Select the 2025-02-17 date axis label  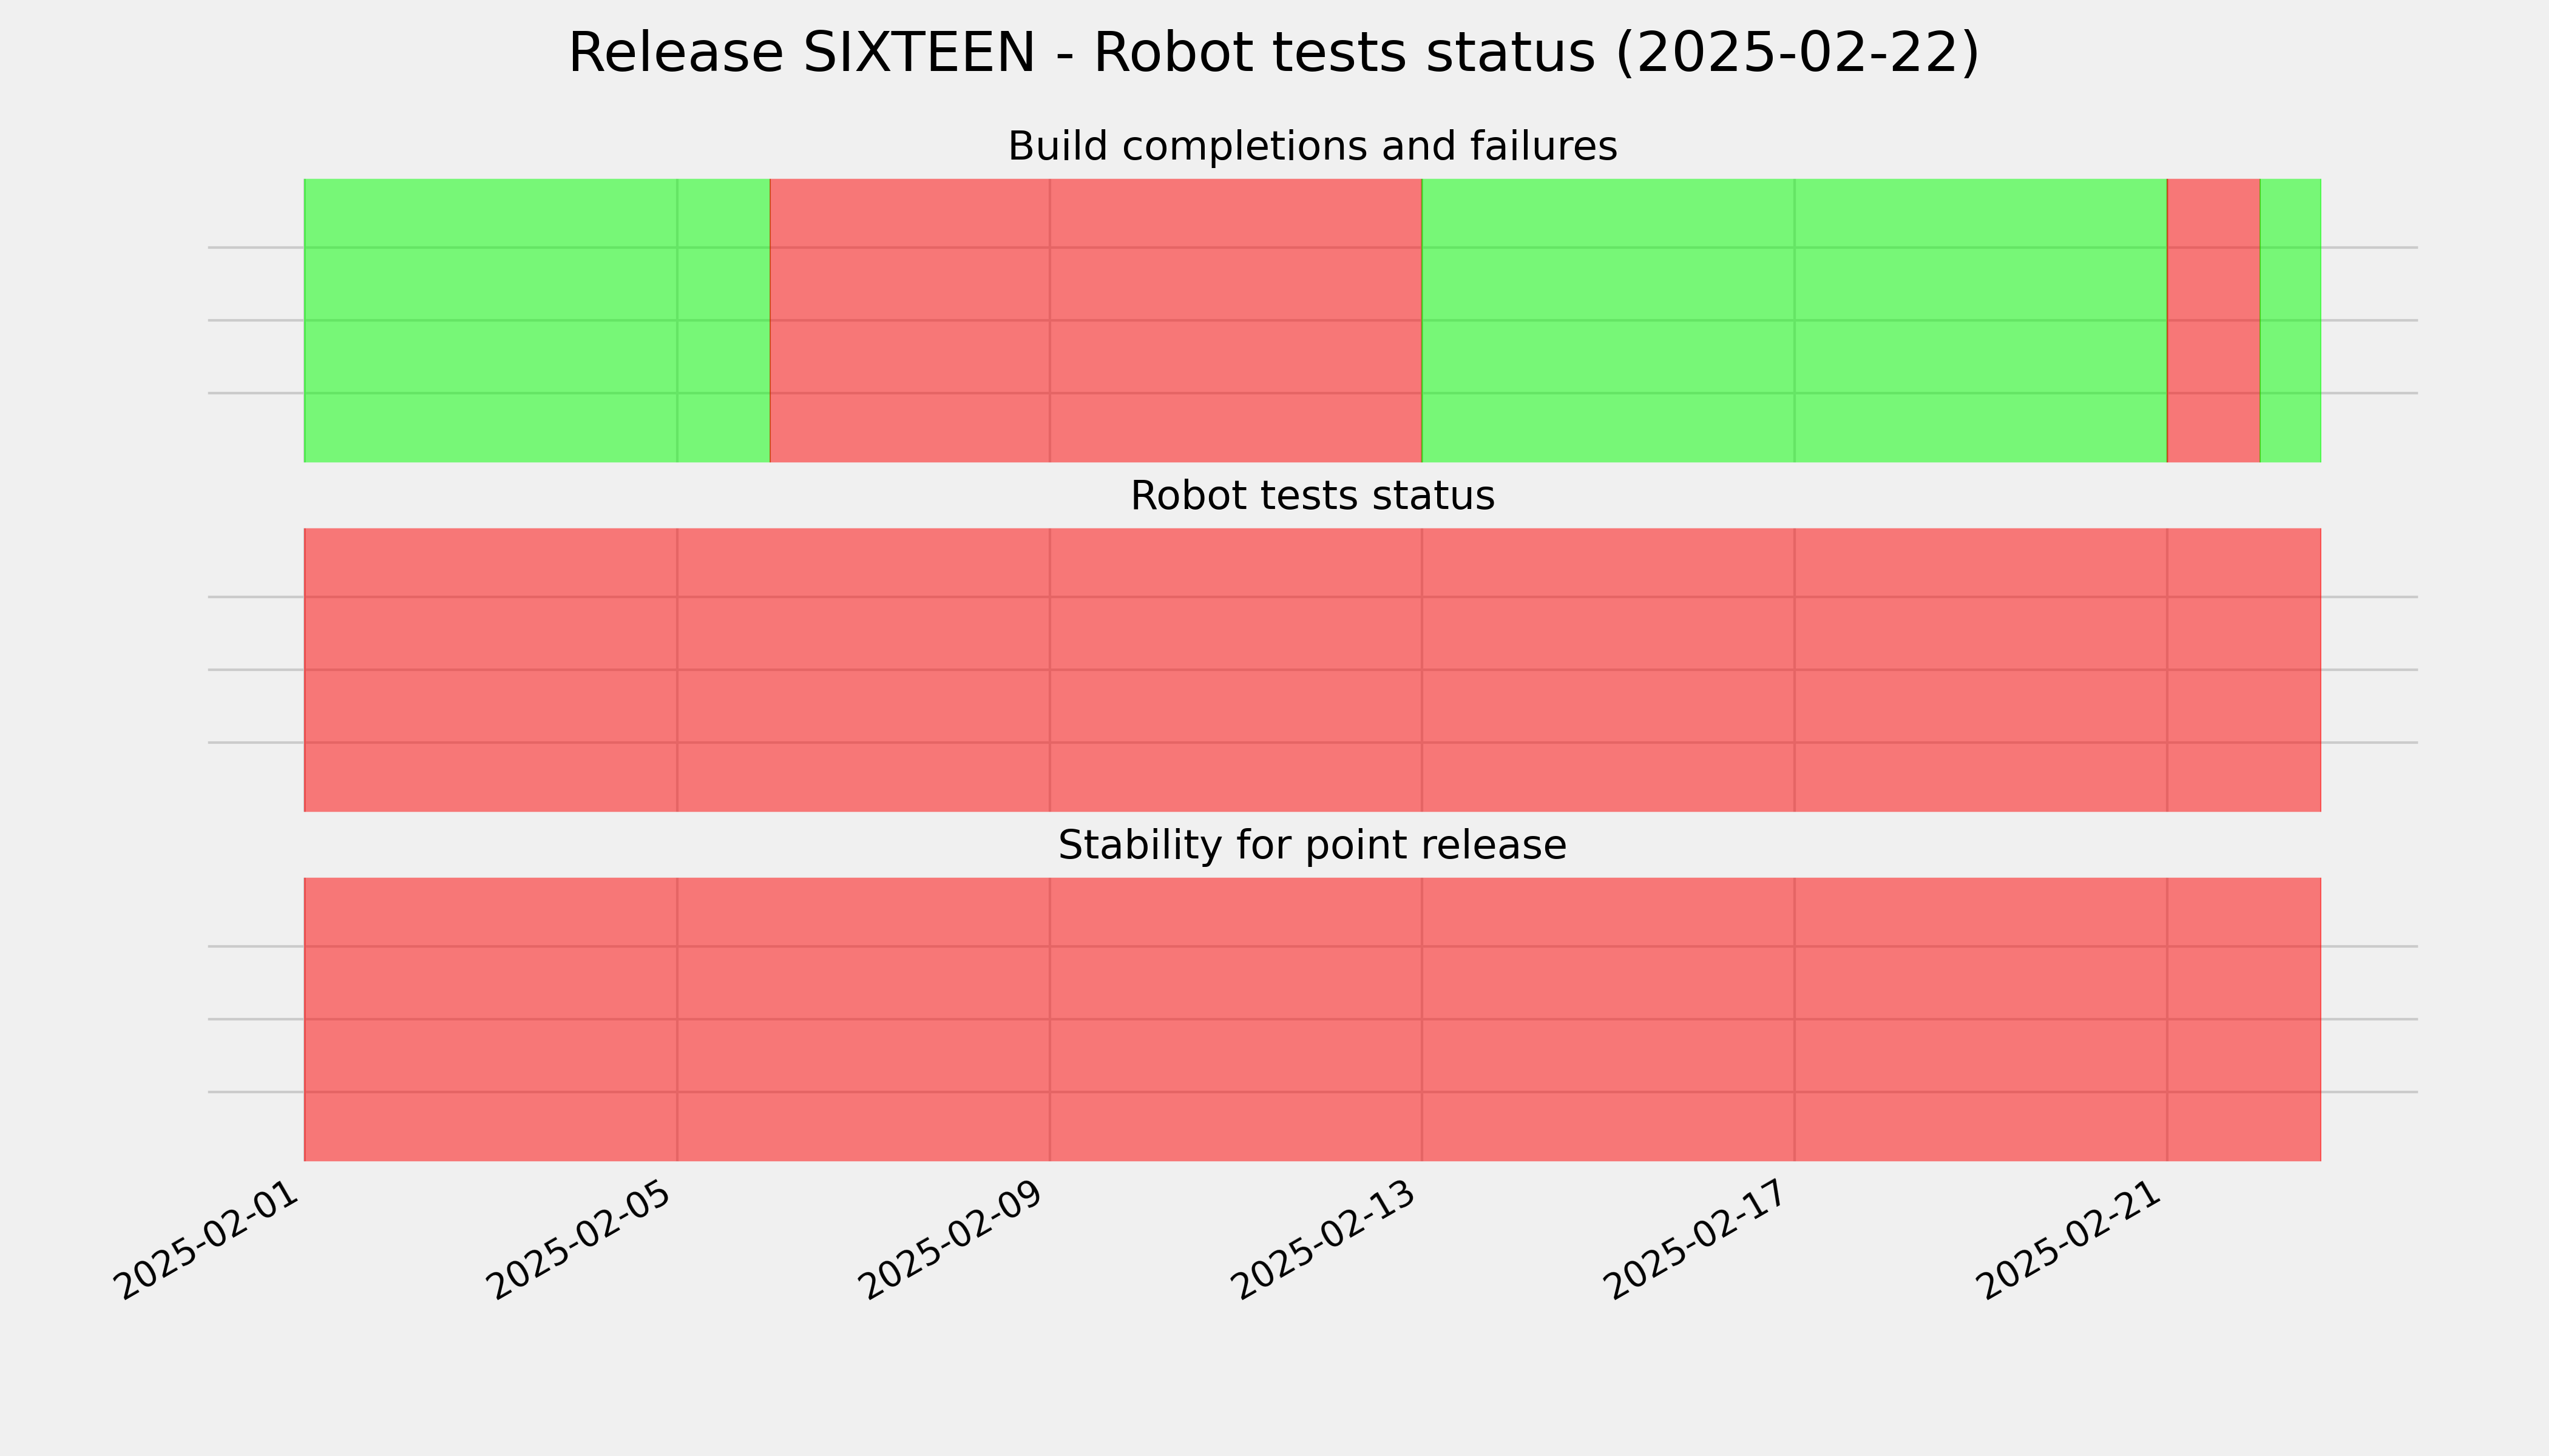[x=1698, y=1239]
